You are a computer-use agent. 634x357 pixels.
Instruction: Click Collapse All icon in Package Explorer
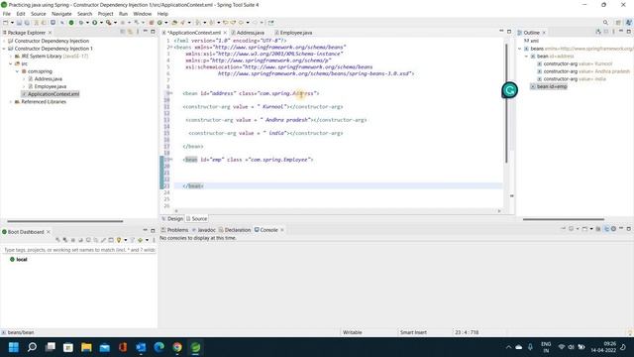point(123,32)
